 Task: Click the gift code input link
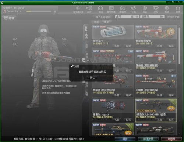[x=103, y=17]
